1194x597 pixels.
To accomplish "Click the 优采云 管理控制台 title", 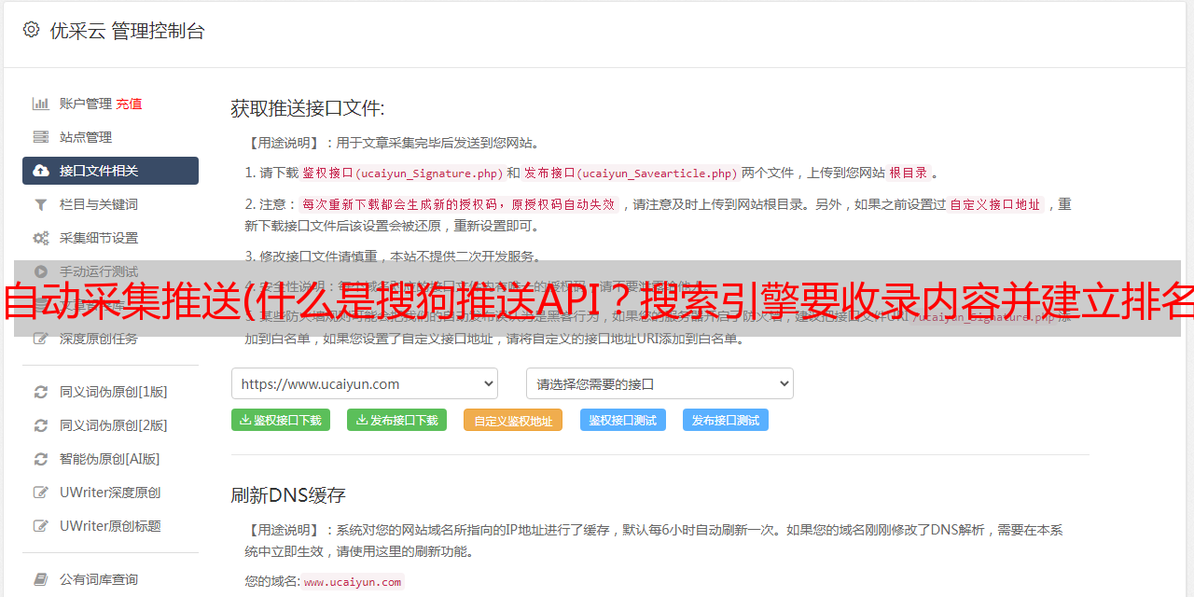I will [x=127, y=31].
